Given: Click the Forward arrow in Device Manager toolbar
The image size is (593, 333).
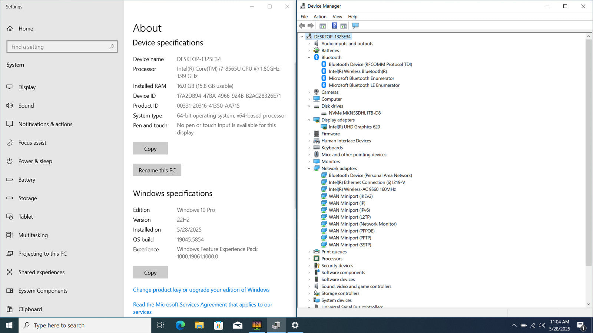Looking at the screenshot, I should pos(311,26).
